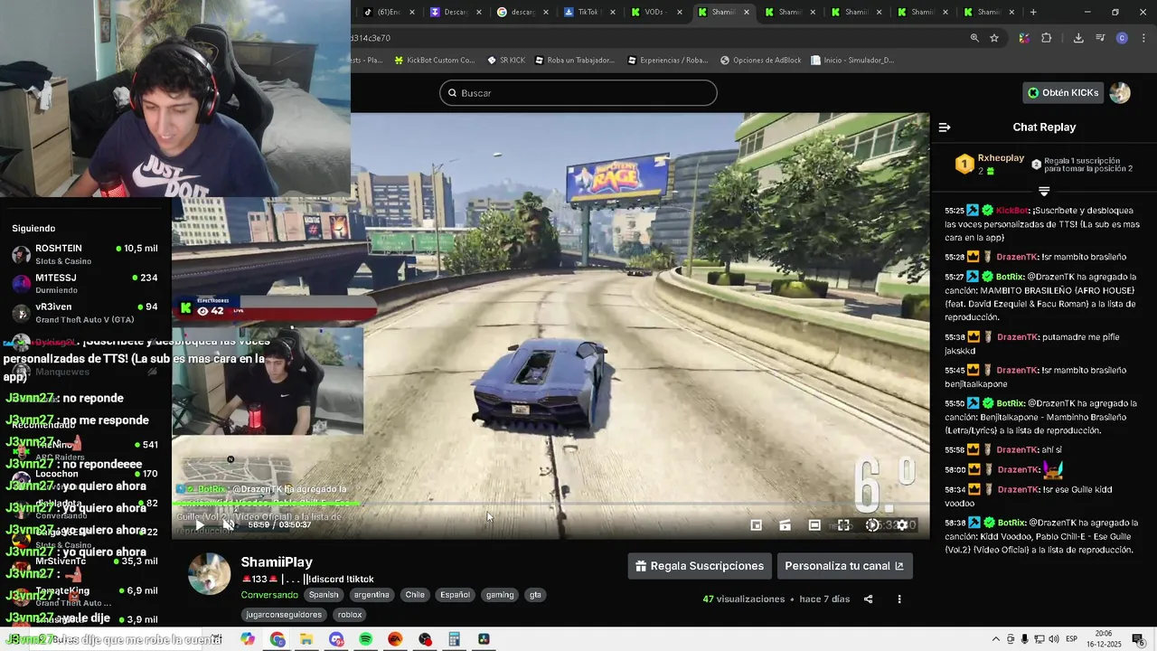
Task: Select the jugarconseguidores tag
Action: click(x=284, y=615)
